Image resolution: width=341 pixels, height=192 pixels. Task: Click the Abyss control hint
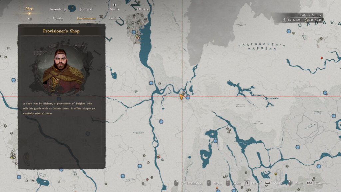click(214, 183)
